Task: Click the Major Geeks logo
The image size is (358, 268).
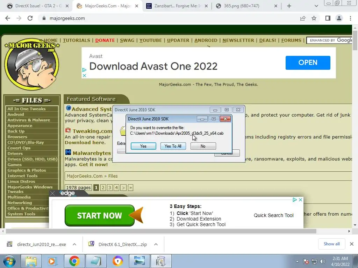Action: 32,64
